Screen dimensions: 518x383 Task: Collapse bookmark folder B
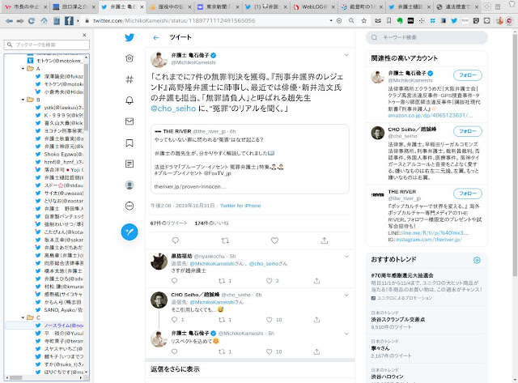(x=23, y=100)
